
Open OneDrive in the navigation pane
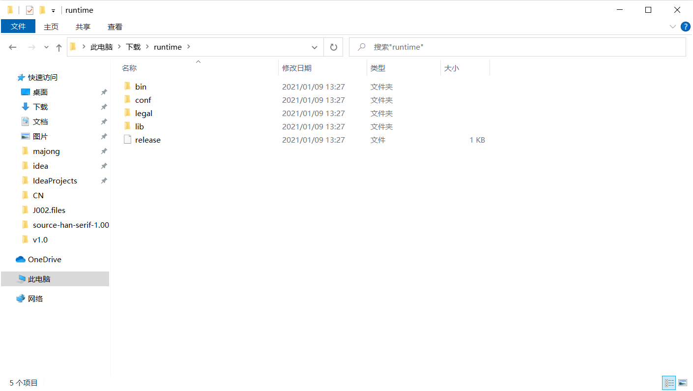[44, 259]
